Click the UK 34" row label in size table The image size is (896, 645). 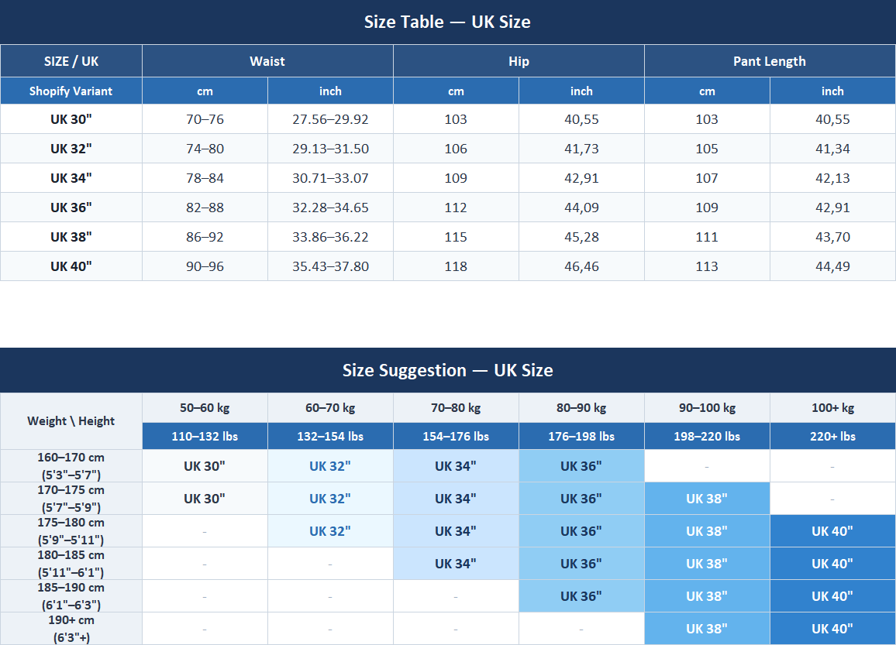[x=71, y=178]
